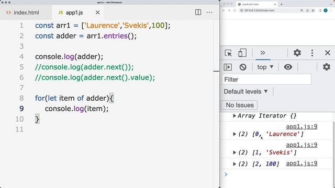The width and height of the screenshot is (335, 188).
Task: Click the No Issues button
Action: pos(239,105)
